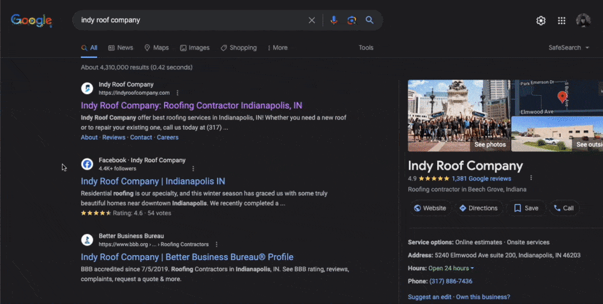Switch to the Maps tab
This screenshot has height=304, width=603.
[x=157, y=48]
